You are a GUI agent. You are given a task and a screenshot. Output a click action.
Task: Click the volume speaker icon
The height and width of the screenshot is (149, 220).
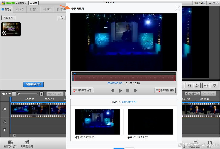click(206, 85)
